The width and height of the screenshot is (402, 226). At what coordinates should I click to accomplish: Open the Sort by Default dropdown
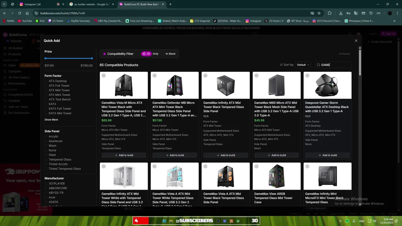tap(303, 65)
